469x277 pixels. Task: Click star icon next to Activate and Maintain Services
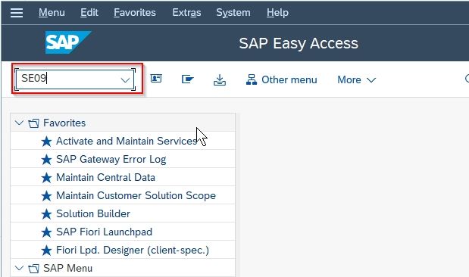point(46,142)
